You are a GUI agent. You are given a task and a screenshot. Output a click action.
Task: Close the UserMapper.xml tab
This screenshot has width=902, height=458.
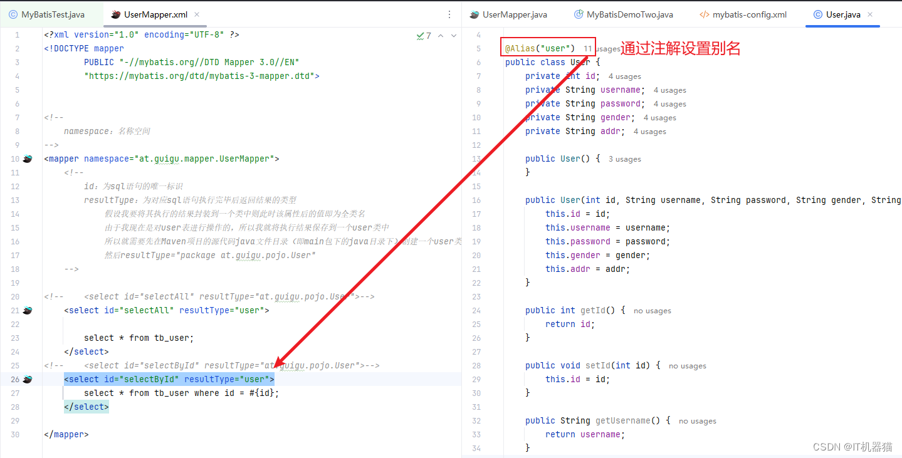pos(197,14)
